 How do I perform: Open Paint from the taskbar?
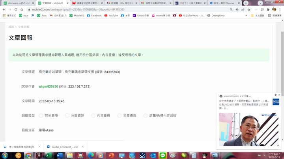(x=173, y=155)
